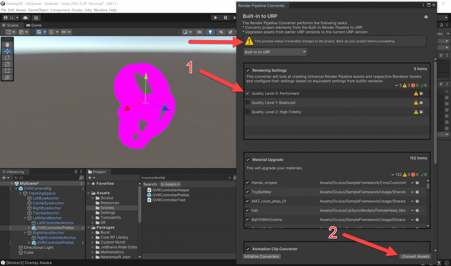The width and height of the screenshot is (451, 266).
Task: Open the GameObject menu
Action: pyautogui.click(x=38, y=10)
